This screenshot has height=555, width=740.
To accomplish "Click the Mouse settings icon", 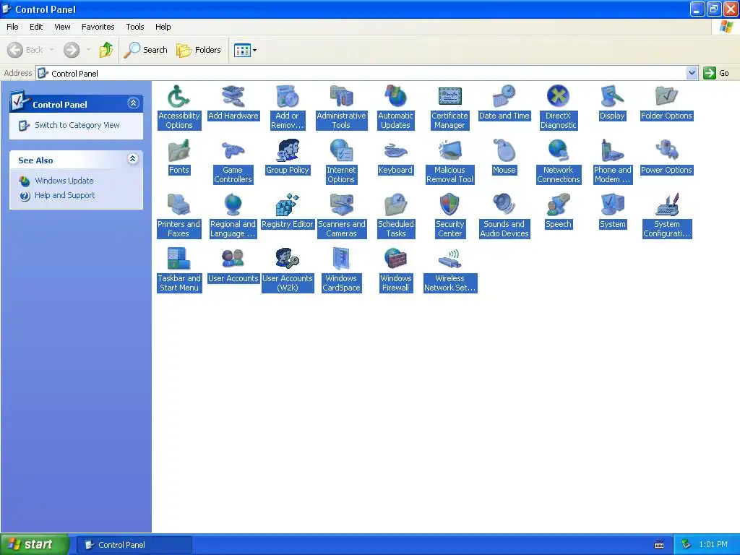I will 504,151.
